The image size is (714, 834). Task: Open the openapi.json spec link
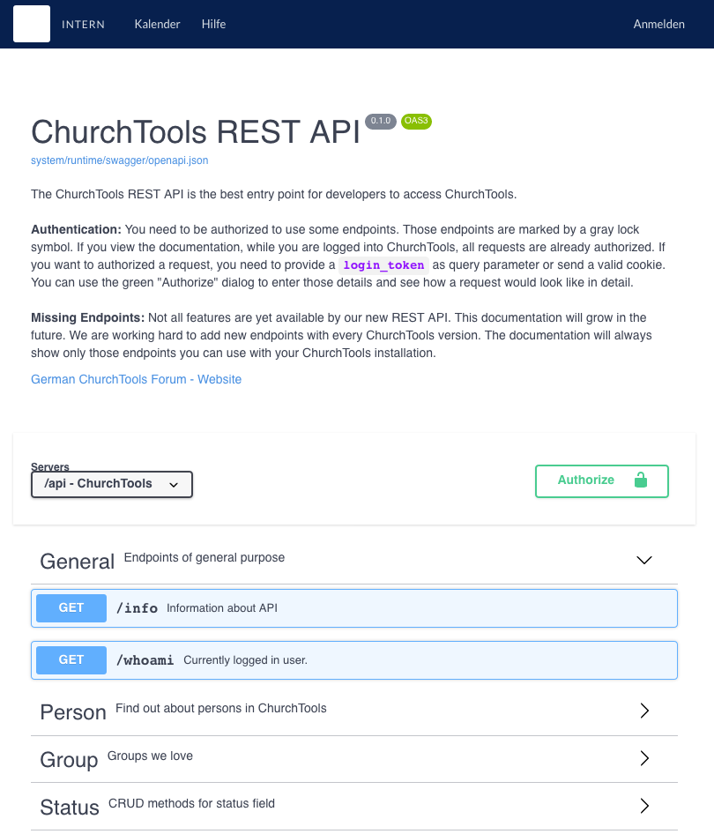[120, 160]
